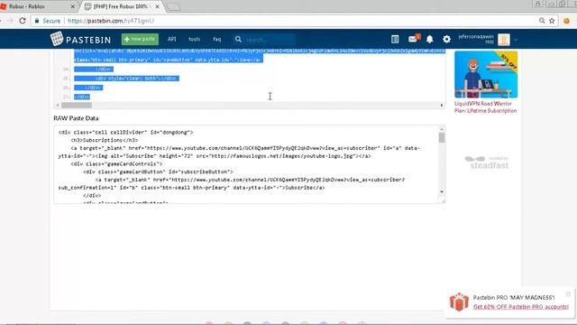
Task: Click the orange extension icon in browser toolbar
Action: [x=566, y=21]
